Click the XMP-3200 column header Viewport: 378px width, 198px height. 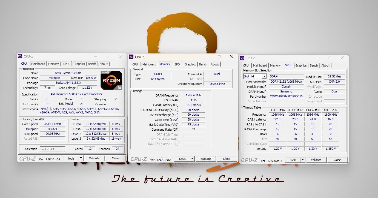[x=330, y=110]
